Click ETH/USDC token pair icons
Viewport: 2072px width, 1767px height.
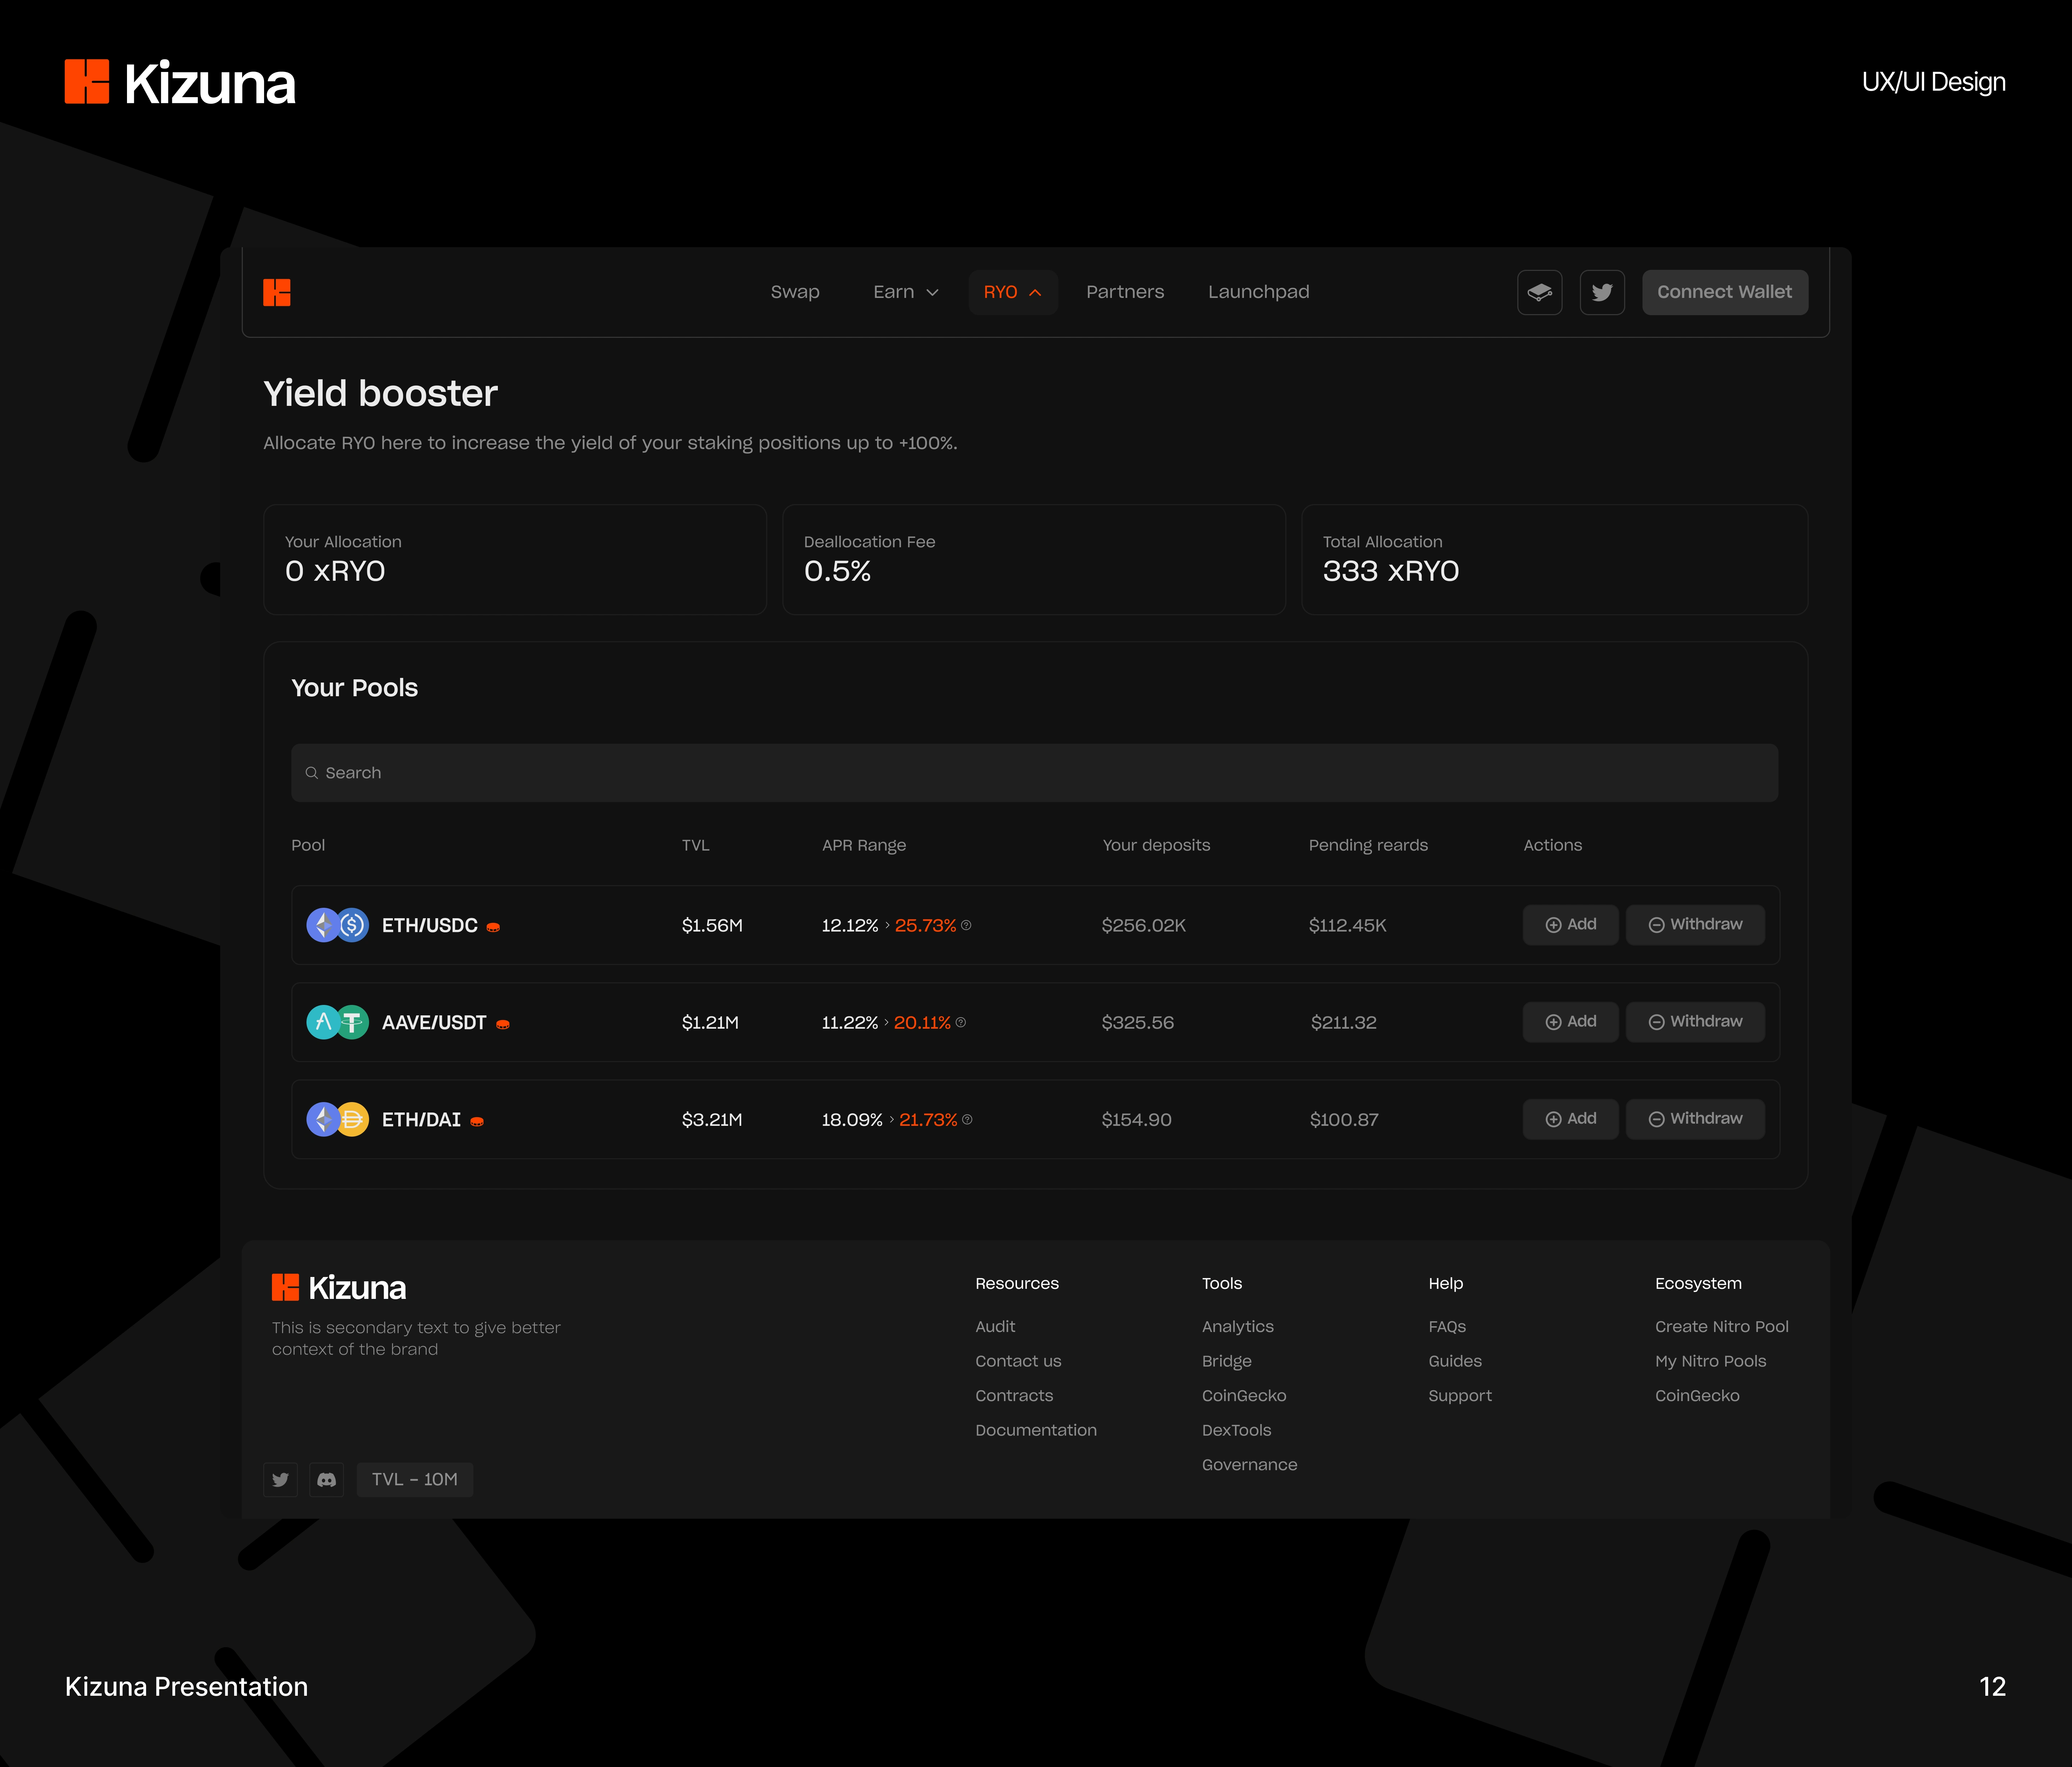(337, 925)
